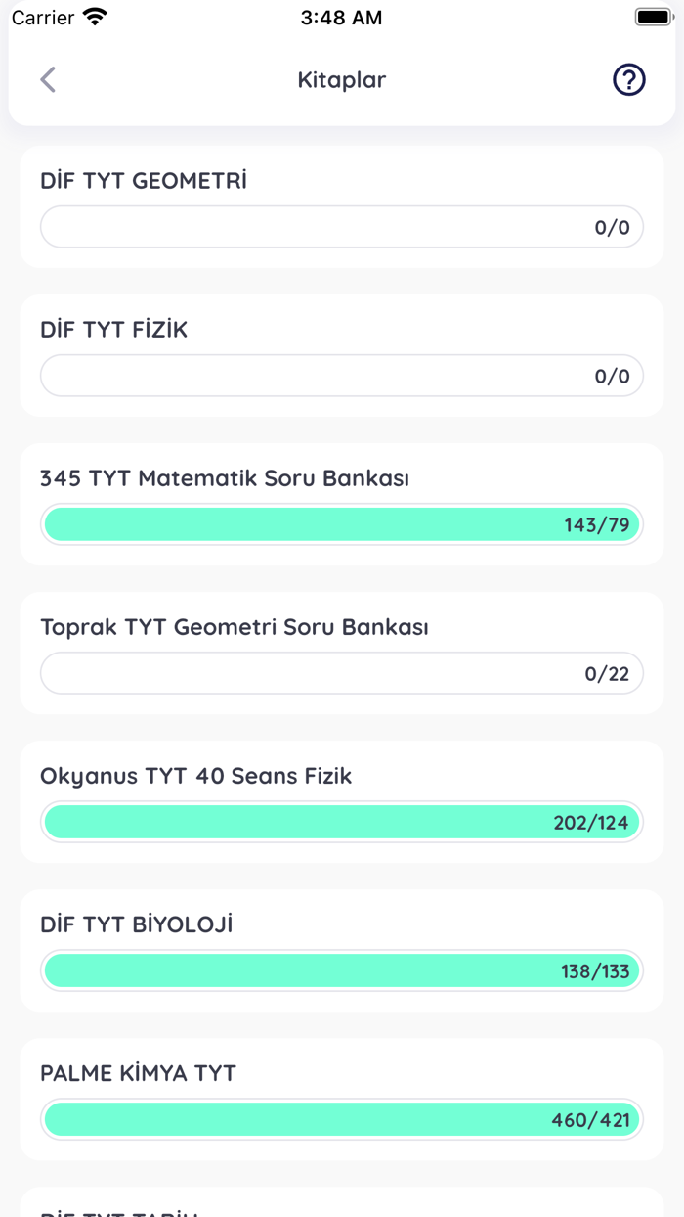Tap the 202/124 green progress bar
The width and height of the screenshot is (684, 1217).
coord(341,822)
